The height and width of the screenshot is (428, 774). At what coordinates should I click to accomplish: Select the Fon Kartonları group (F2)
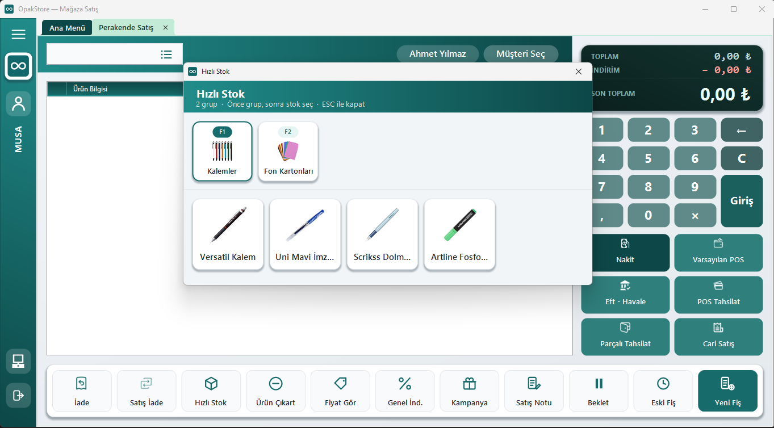tap(288, 152)
